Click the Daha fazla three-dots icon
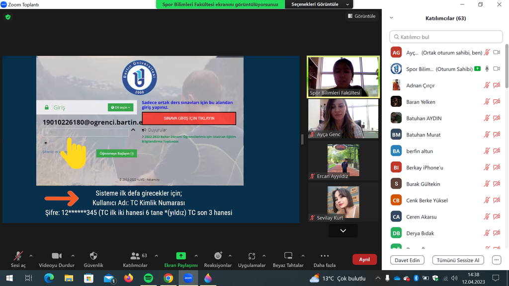The image size is (509, 286). [325, 256]
